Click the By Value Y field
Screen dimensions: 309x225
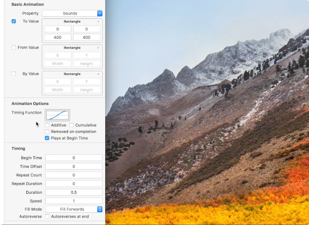click(86, 82)
